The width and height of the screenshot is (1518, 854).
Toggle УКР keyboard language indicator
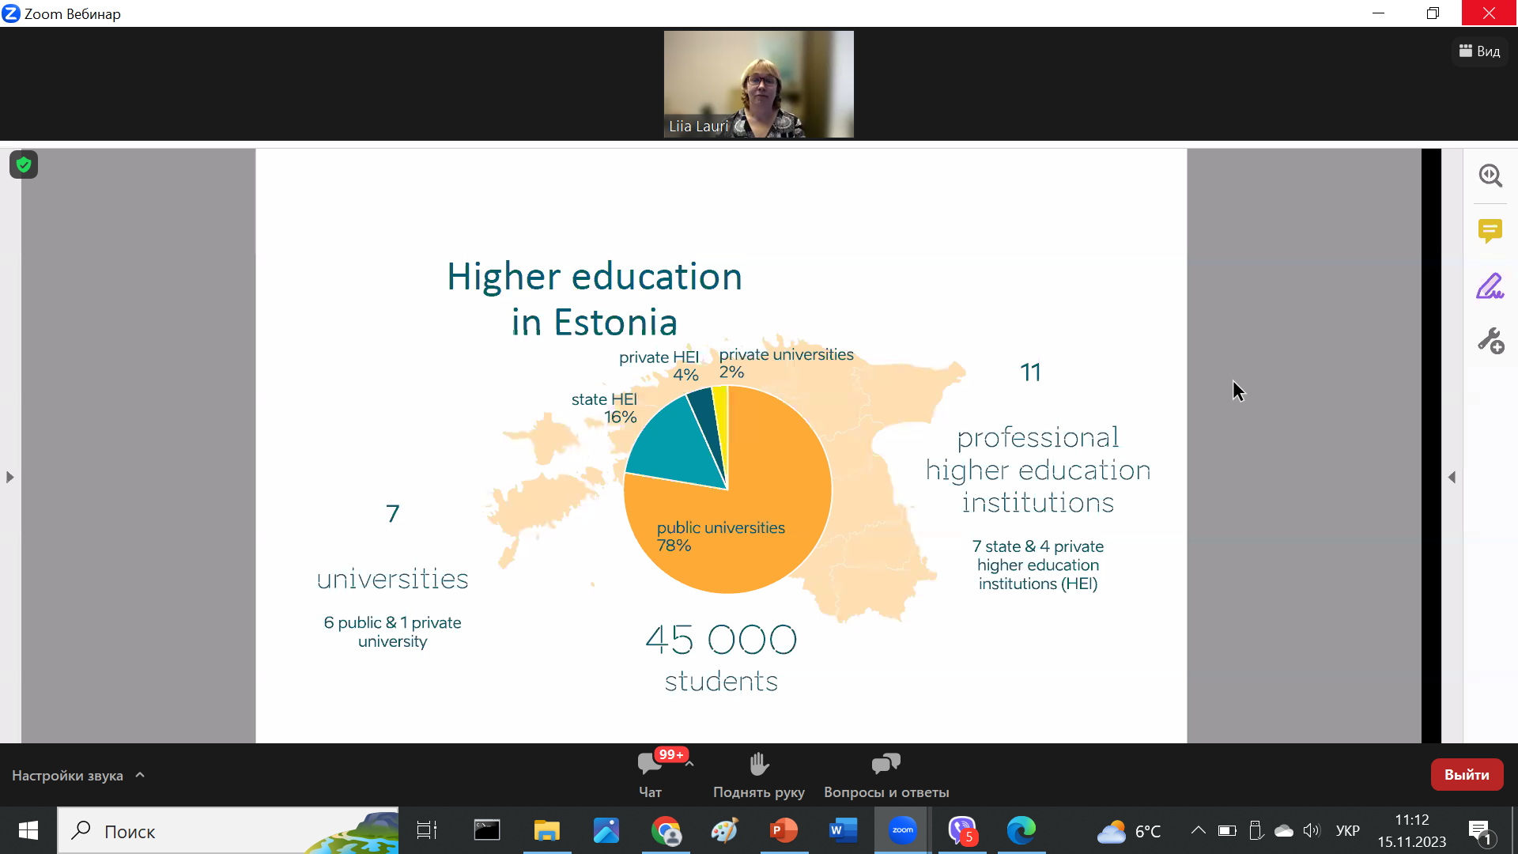click(x=1347, y=830)
